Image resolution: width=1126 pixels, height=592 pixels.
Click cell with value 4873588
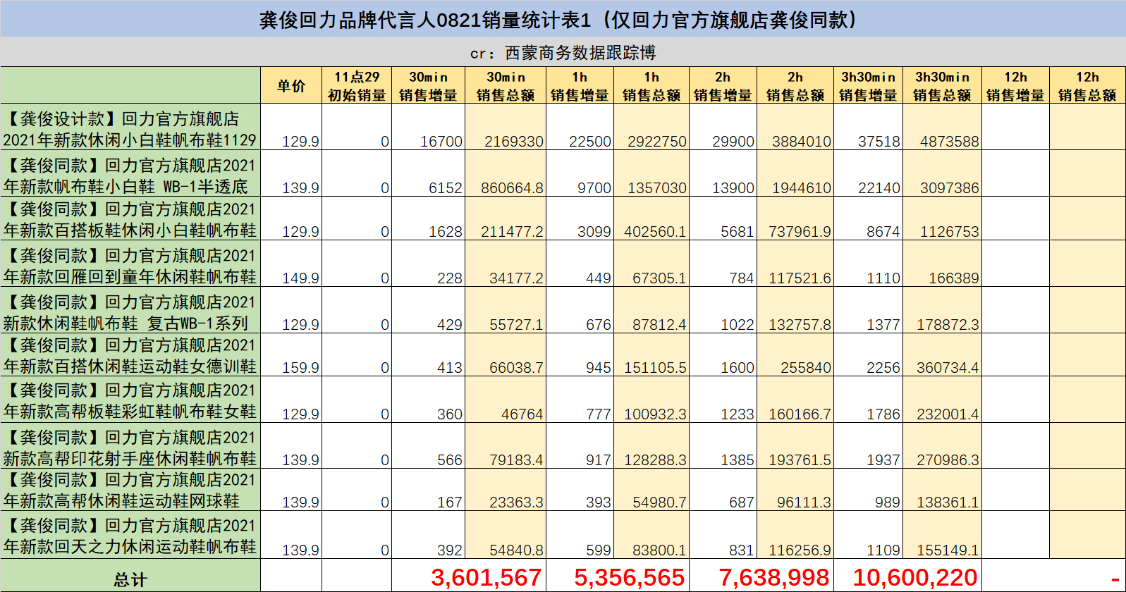tap(942, 127)
